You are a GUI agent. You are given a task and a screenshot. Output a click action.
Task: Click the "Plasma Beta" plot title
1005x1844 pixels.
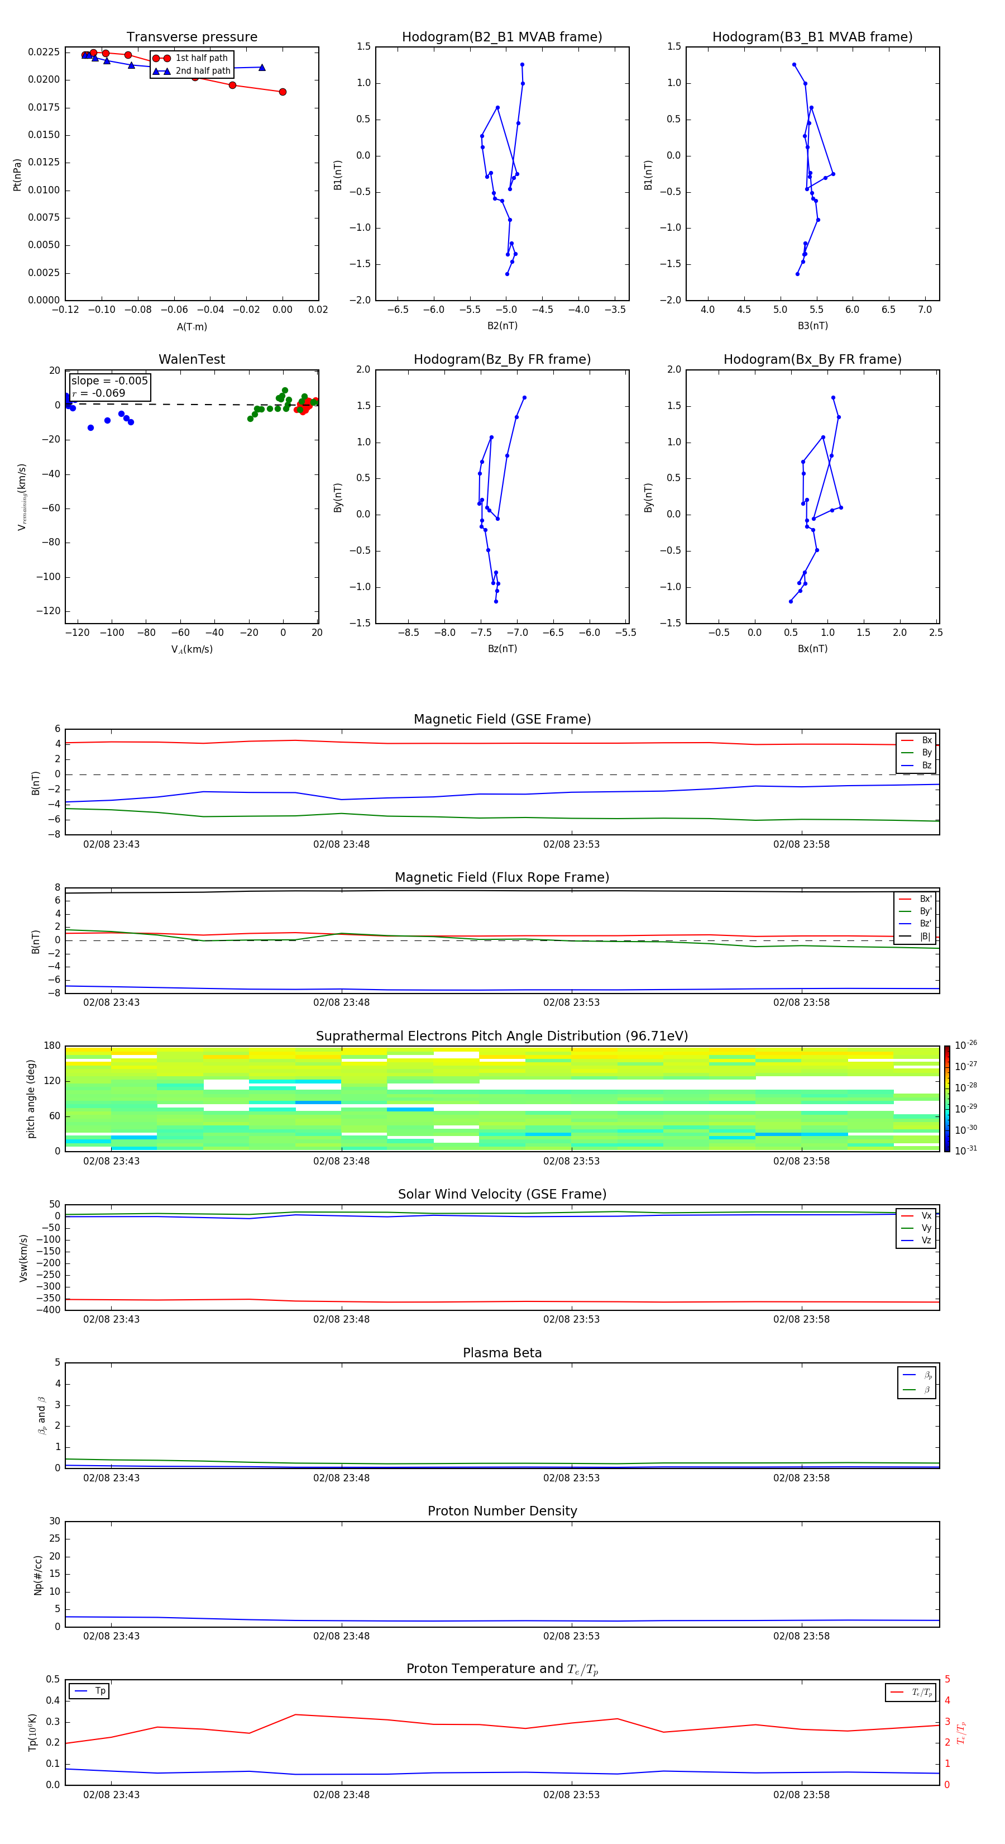coord(502,1353)
